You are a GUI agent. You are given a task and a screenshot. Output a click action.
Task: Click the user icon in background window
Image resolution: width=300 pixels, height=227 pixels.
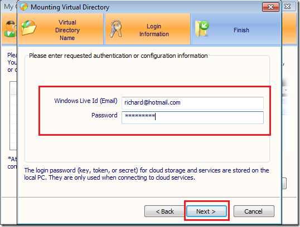(x=10, y=29)
